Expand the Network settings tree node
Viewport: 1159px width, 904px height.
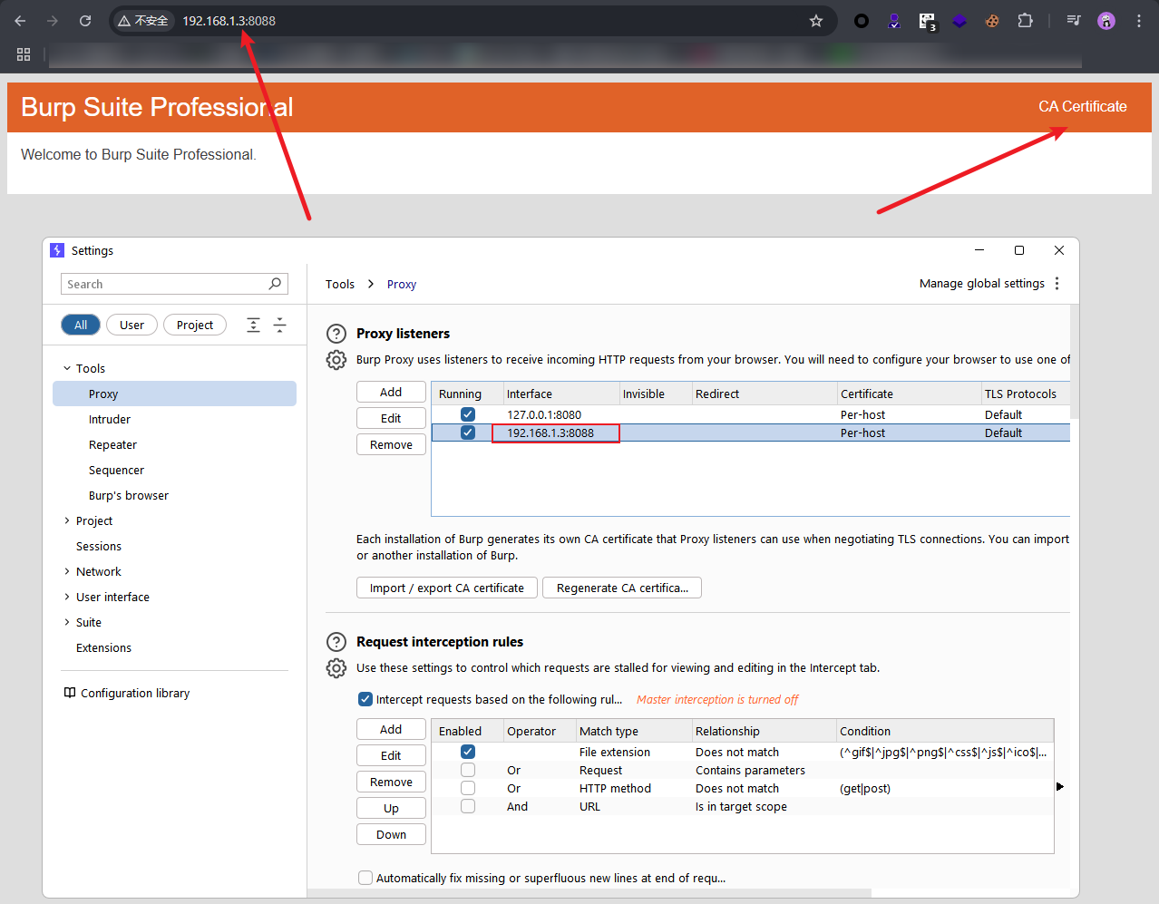tap(67, 571)
